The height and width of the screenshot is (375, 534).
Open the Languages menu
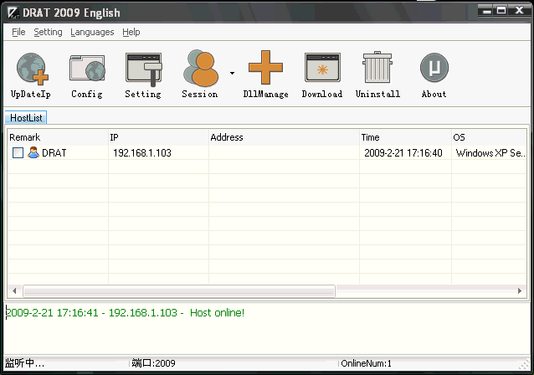[92, 32]
